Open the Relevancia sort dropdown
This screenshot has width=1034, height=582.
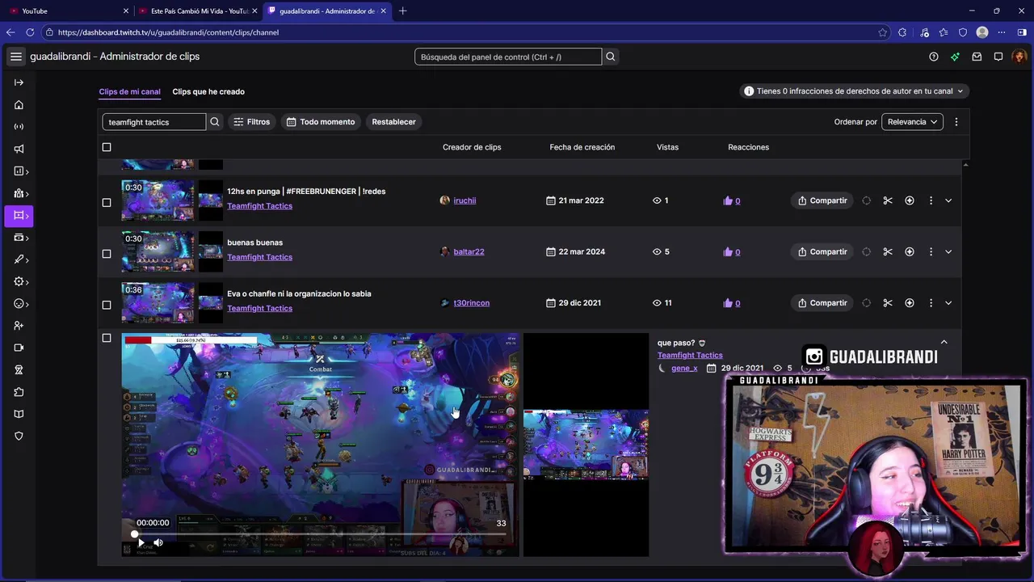click(913, 122)
